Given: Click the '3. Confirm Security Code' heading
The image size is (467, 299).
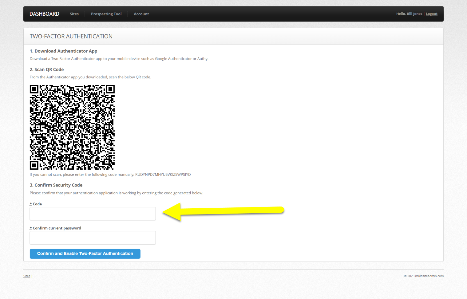Looking at the screenshot, I should click(x=56, y=185).
